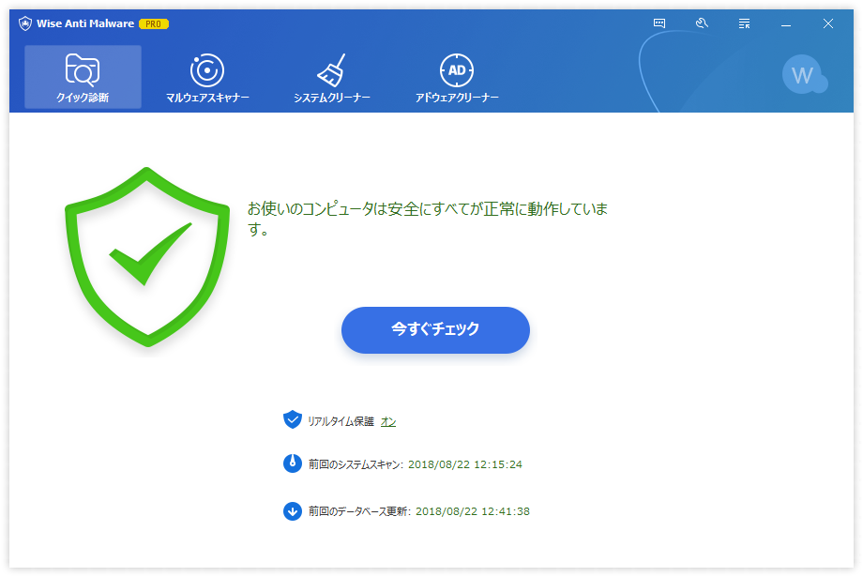Toggle real-time protection オン link
Image resolution: width=863 pixels, height=577 pixels.
point(388,422)
